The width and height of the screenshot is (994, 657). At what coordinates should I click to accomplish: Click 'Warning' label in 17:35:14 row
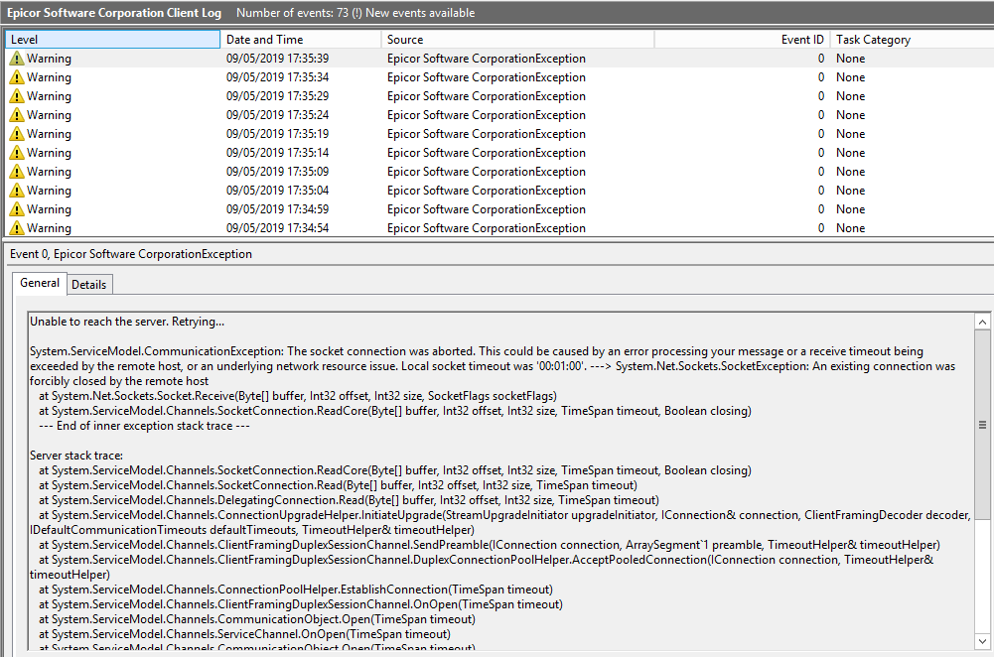point(49,153)
